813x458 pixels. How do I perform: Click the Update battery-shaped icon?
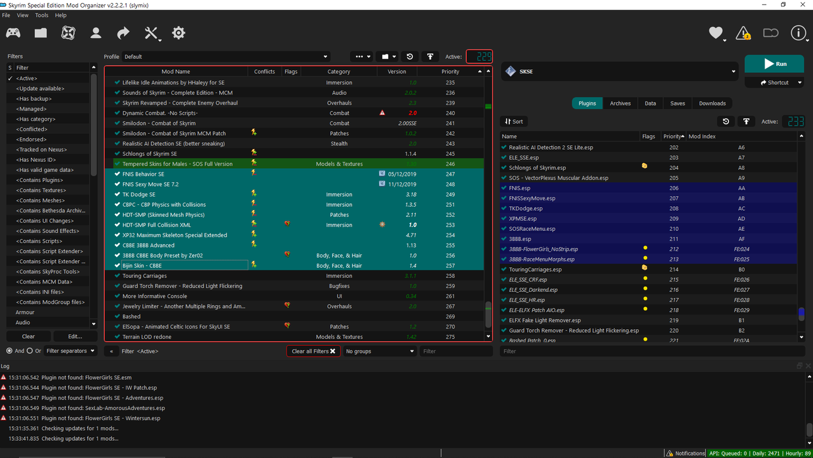[770, 33]
